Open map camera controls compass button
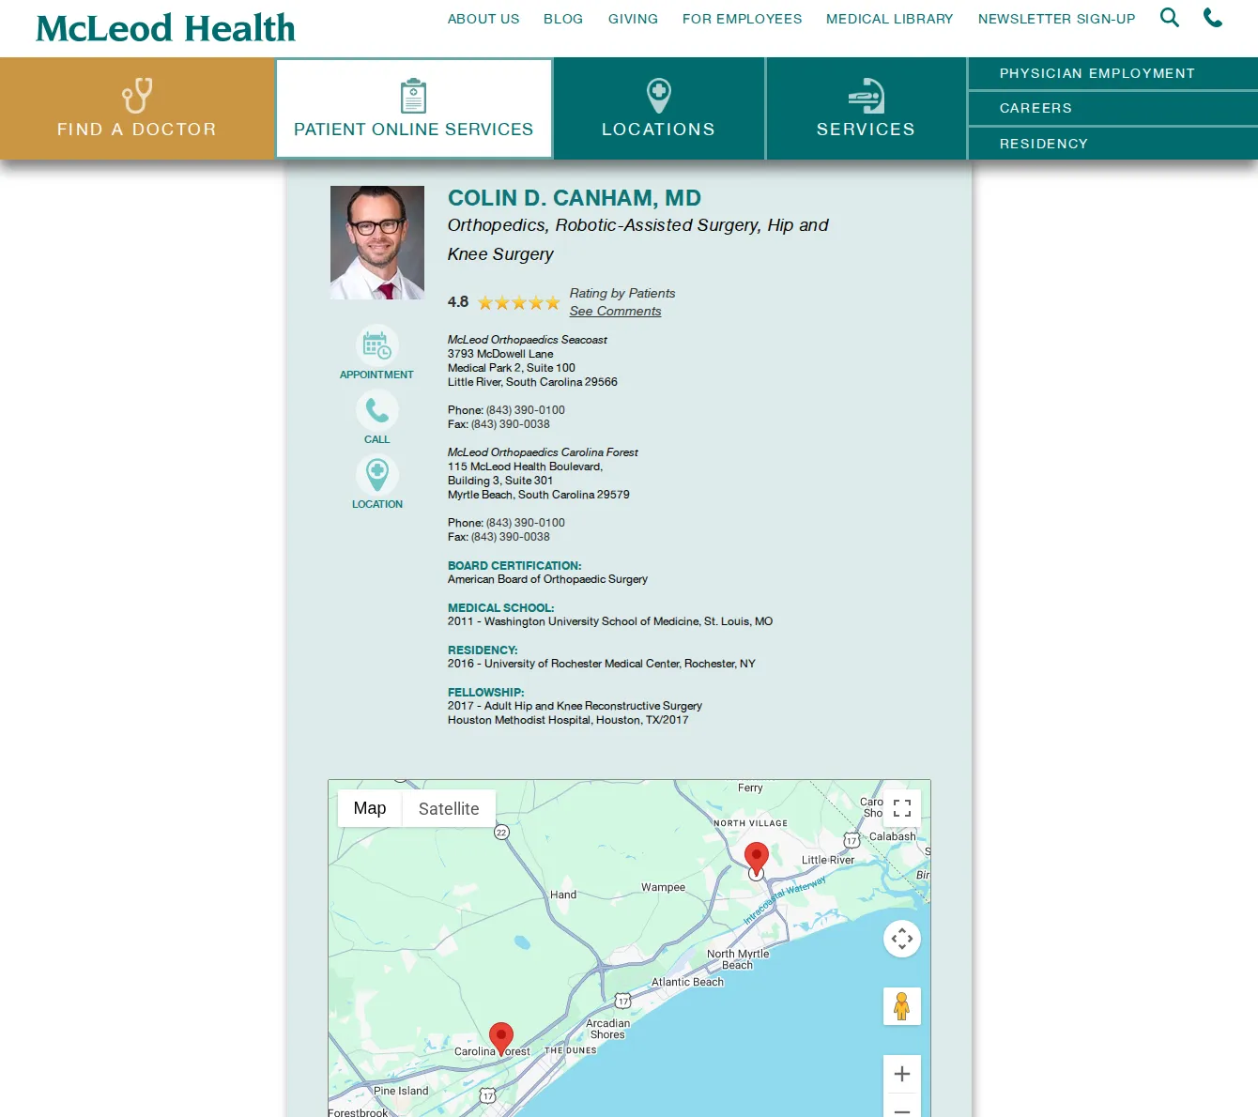 tap(902, 939)
